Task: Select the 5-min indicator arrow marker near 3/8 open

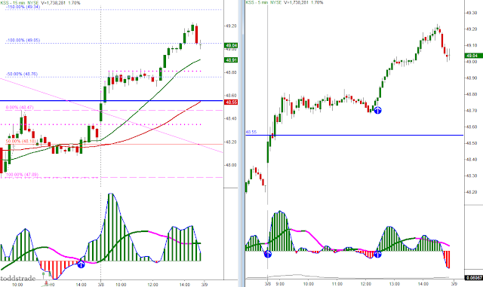Action: pos(268,254)
